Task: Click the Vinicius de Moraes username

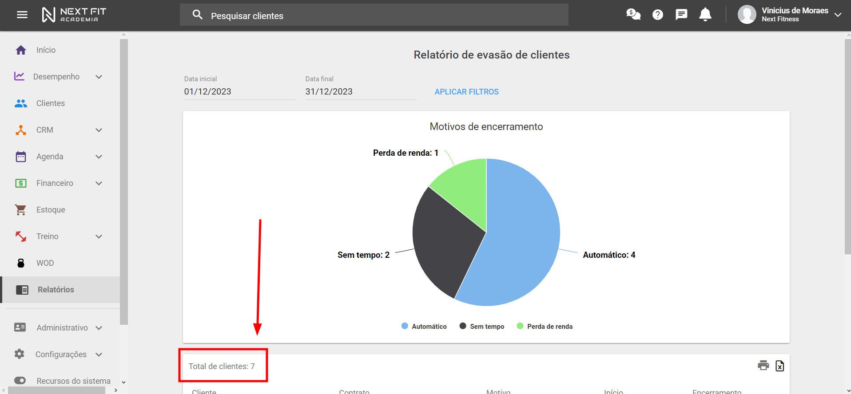Action: [x=795, y=11]
